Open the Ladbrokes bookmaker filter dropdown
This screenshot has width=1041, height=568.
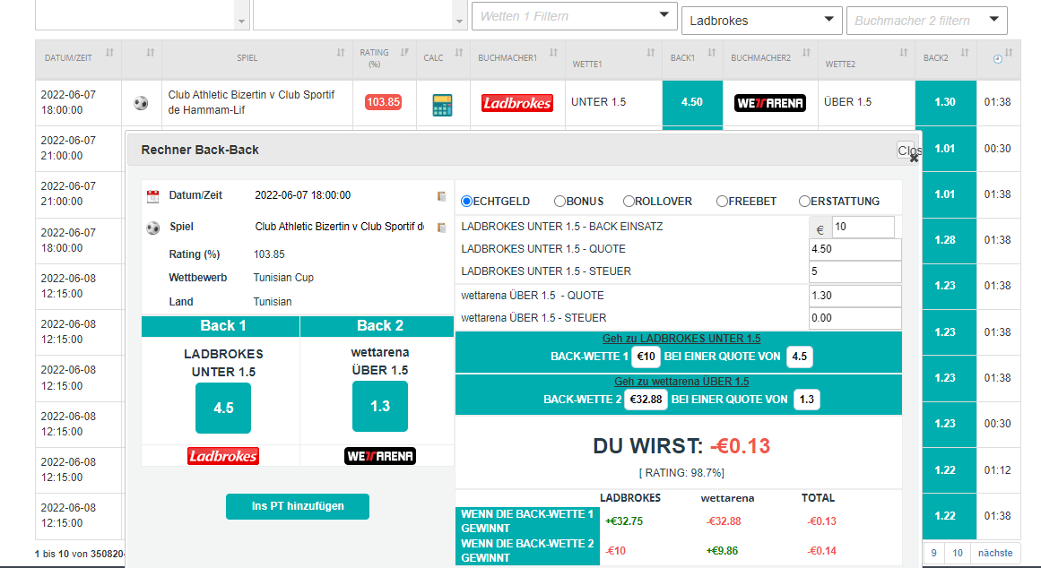[x=762, y=21]
